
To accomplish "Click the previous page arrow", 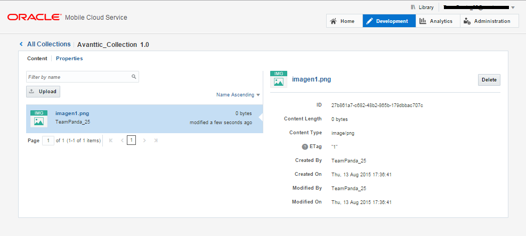I will pyautogui.click(x=122, y=141).
